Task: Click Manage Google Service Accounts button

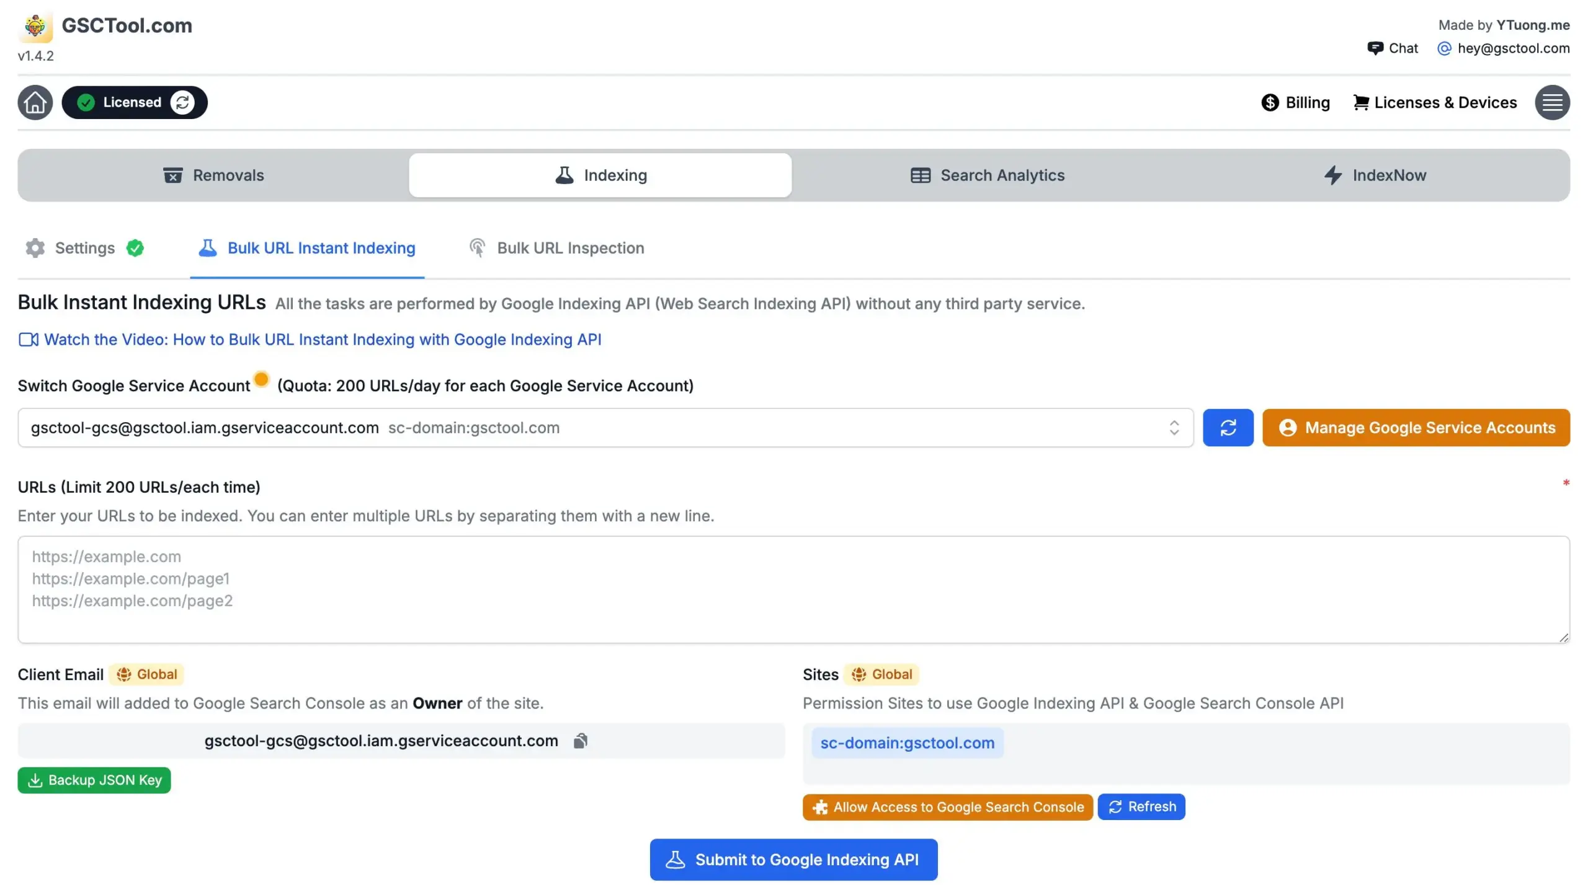Action: [x=1416, y=428]
